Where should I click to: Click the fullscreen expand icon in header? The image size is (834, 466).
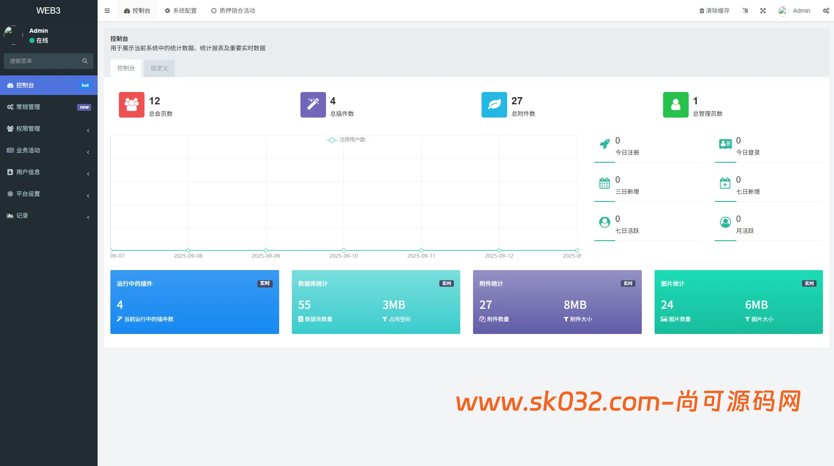(x=763, y=11)
